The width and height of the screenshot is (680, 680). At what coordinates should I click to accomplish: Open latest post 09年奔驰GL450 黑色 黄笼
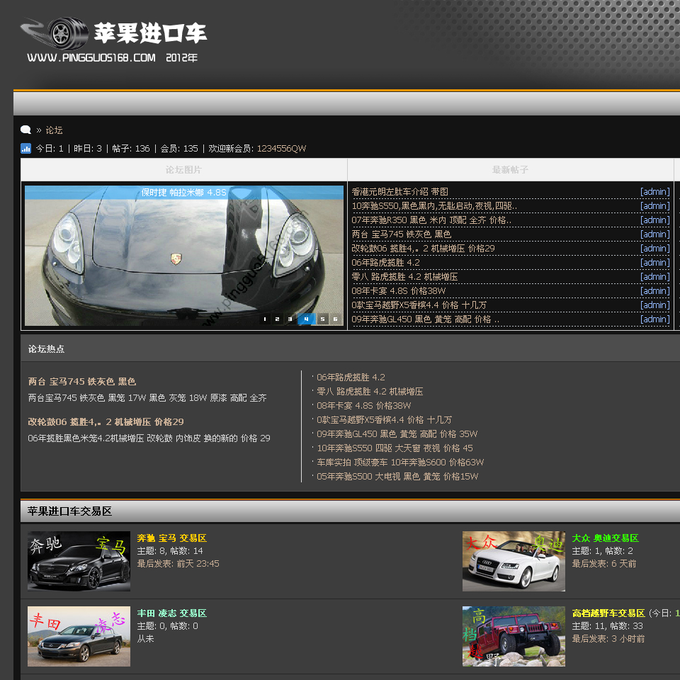click(426, 319)
